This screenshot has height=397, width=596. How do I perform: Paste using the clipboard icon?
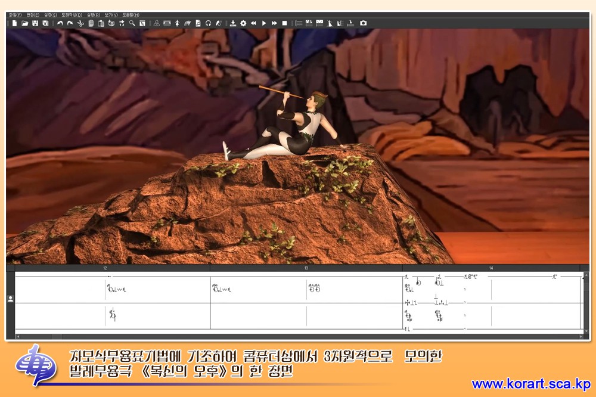[x=101, y=23]
